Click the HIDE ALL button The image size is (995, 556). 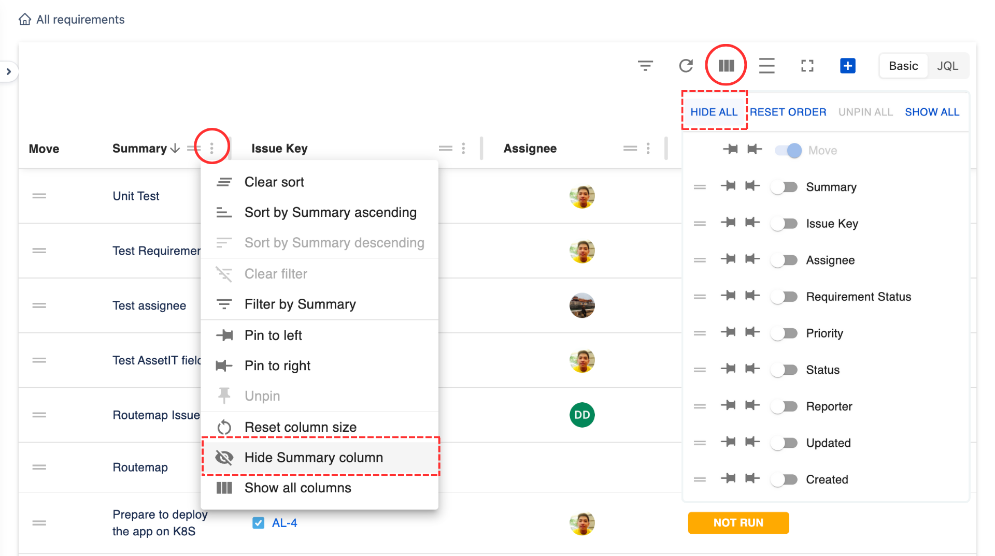pyautogui.click(x=714, y=112)
